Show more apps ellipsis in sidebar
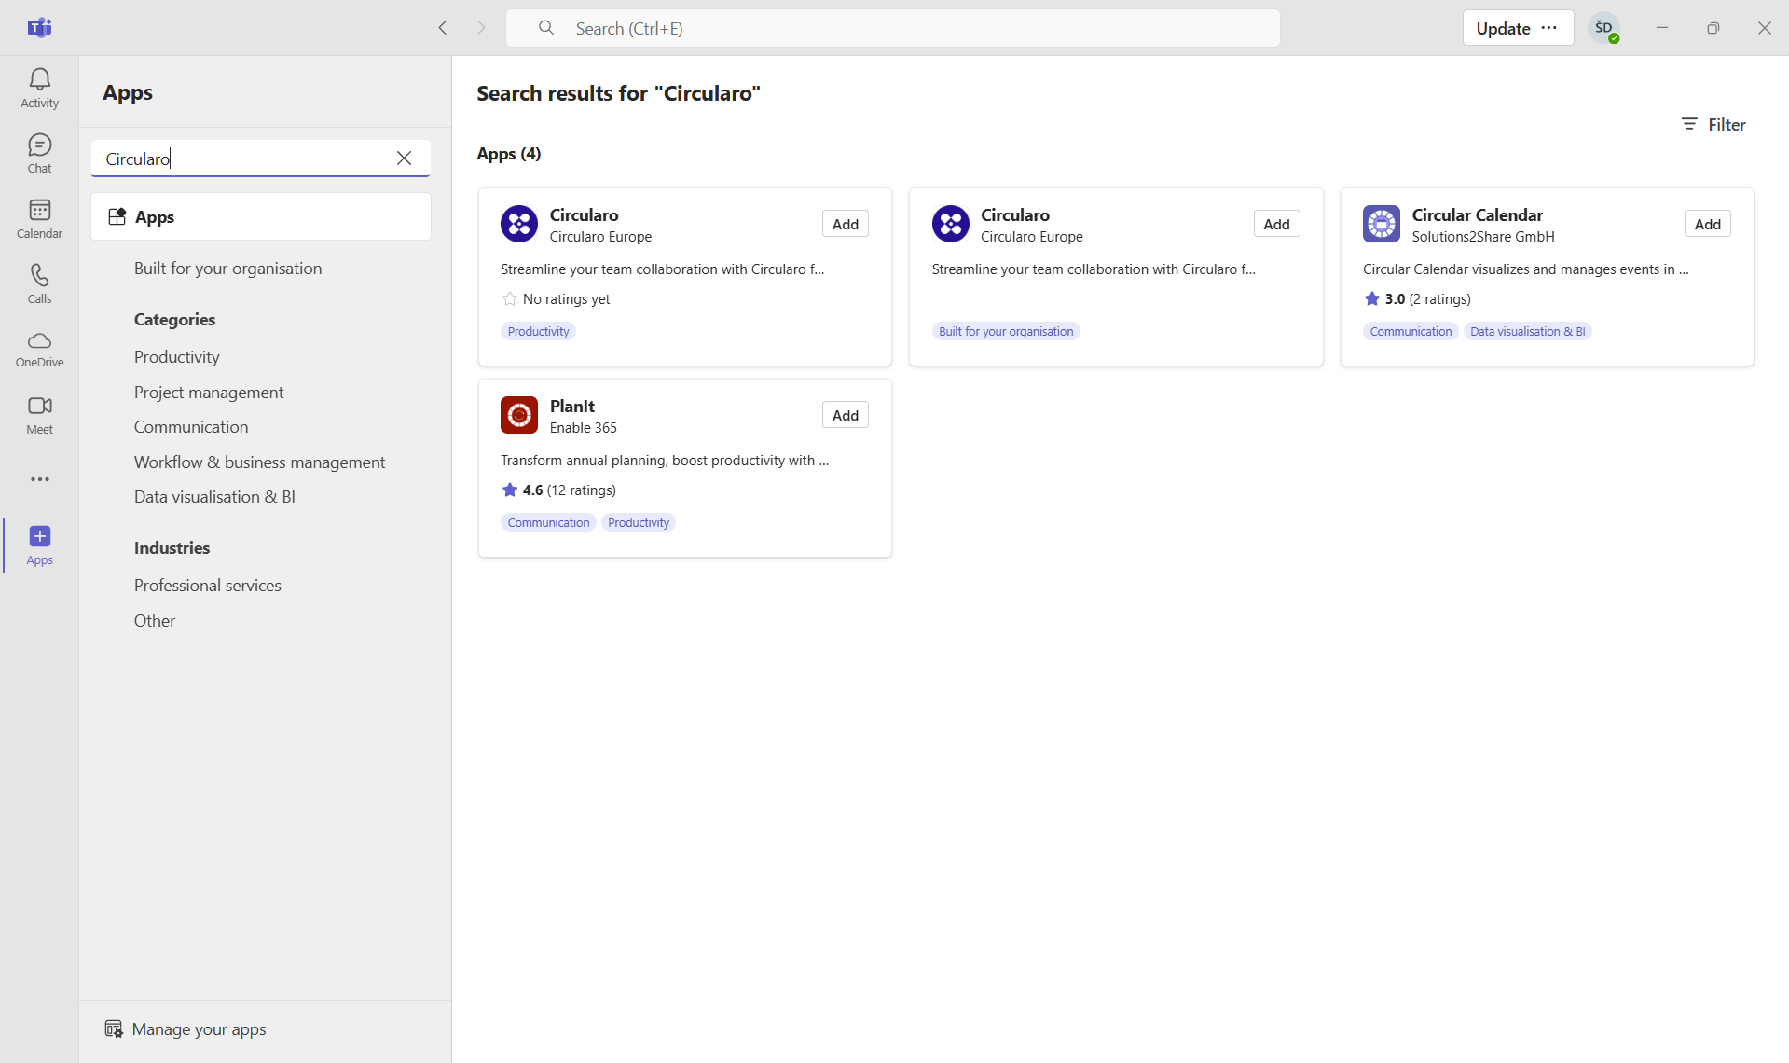Screen dimensions: 1789x1063 pyautogui.click(x=39, y=479)
